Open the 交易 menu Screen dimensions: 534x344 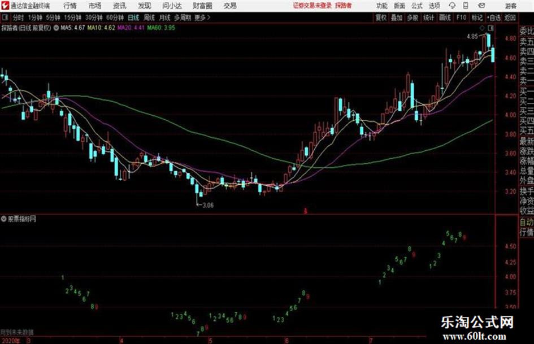(230, 6)
